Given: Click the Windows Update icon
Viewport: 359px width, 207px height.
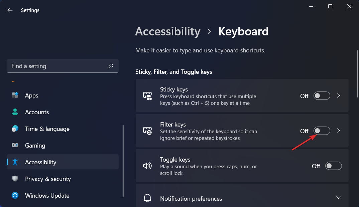Looking at the screenshot, I should click(x=15, y=196).
